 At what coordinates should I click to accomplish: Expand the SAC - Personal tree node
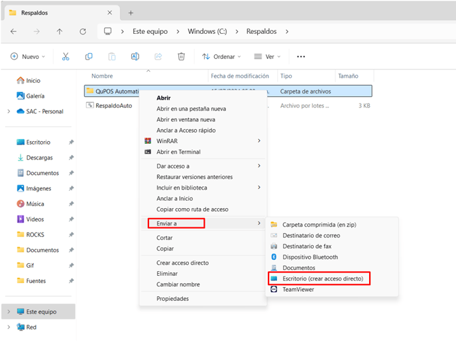tap(9, 111)
